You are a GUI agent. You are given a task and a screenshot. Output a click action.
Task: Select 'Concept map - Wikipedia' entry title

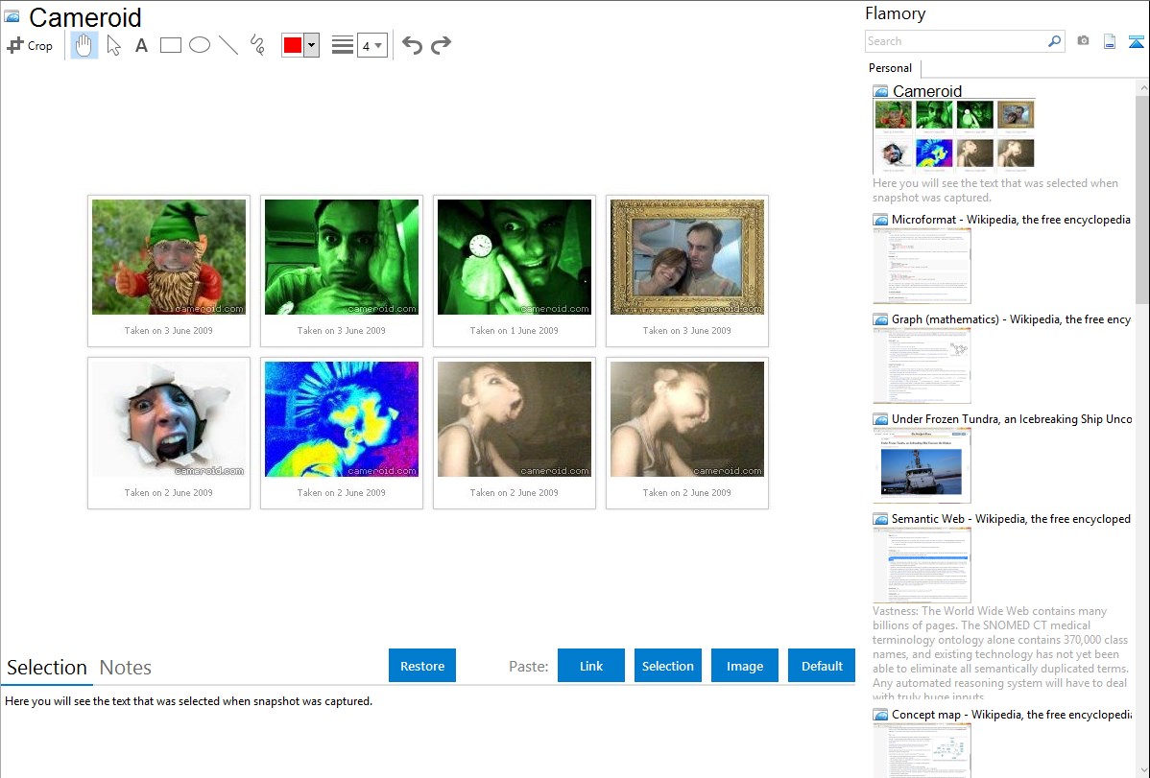pos(1012,715)
